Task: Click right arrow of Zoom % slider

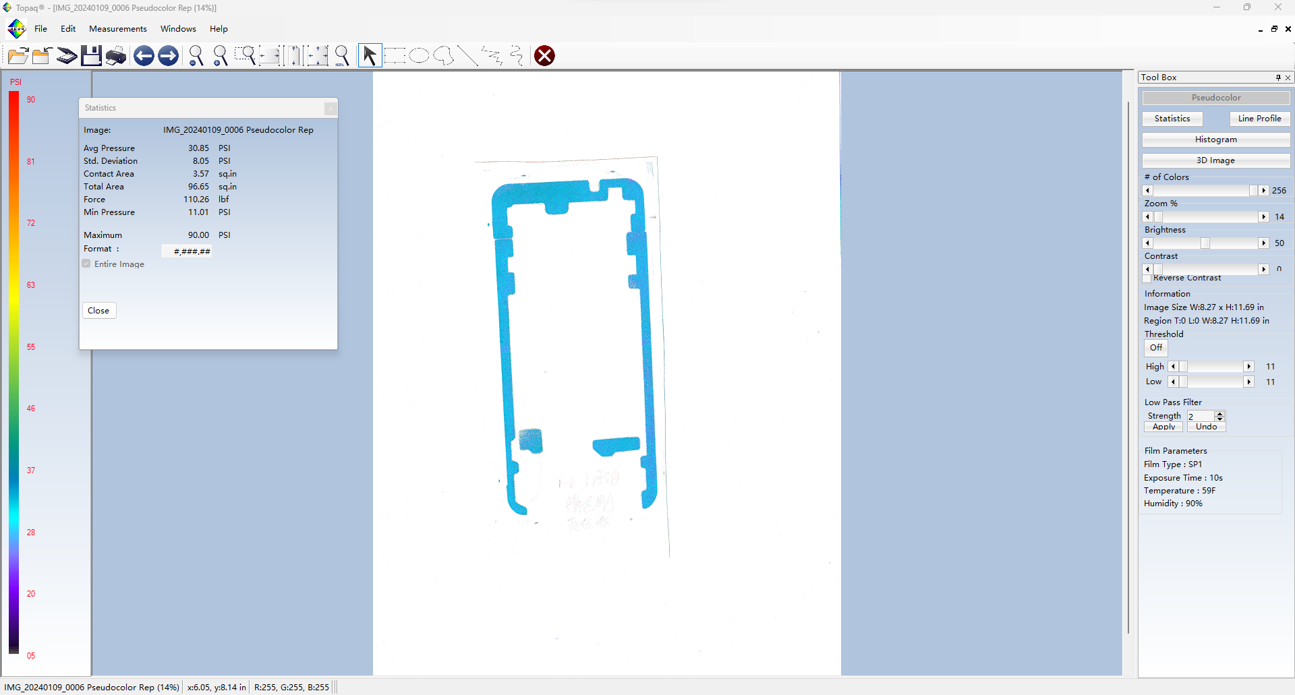Action: tap(1263, 217)
